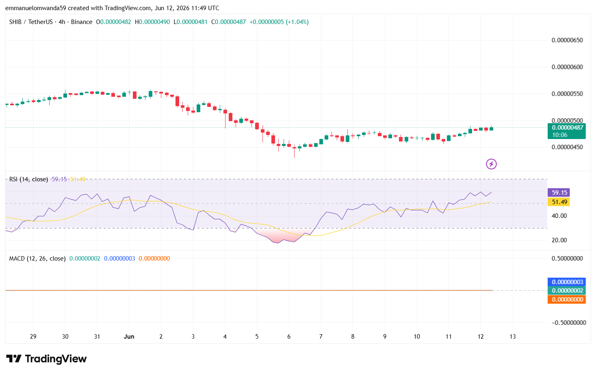Click the Jun date label on time axis
Image resolution: width=596 pixels, height=374 pixels.
[x=129, y=336]
